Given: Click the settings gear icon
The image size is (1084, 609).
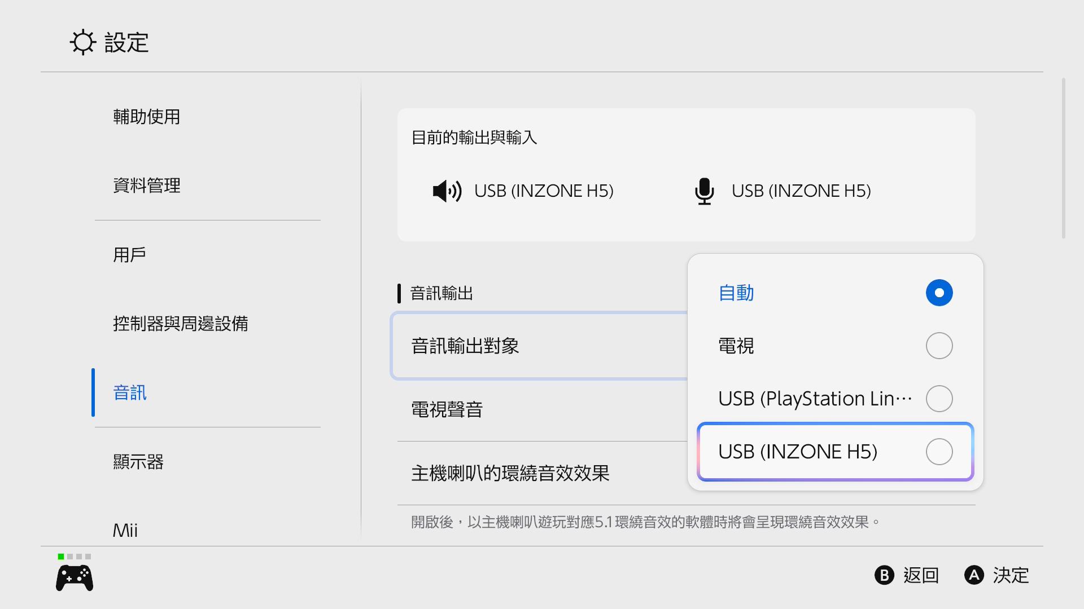Looking at the screenshot, I should click(x=83, y=42).
